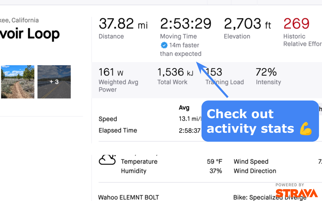
Task: Select the 2:53:29 Moving Time stat
Action: [x=186, y=24]
